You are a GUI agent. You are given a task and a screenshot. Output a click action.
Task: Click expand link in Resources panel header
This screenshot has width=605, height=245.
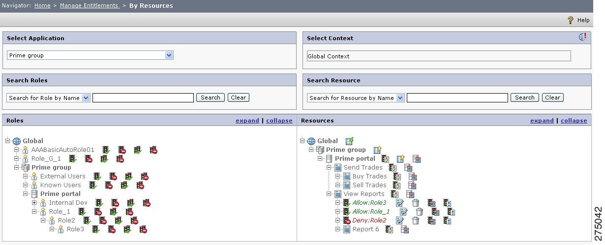pyautogui.click(x=542, y=121)
